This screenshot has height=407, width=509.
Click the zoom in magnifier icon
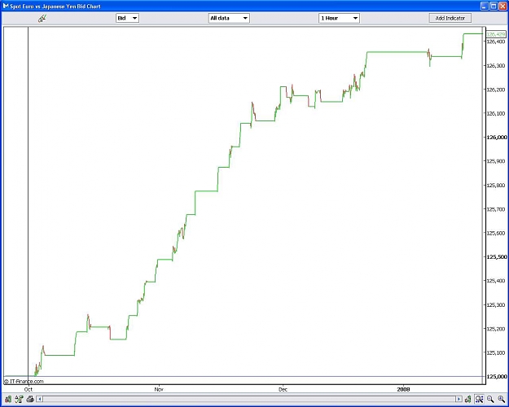pyautogui.click(x=501, y=399)
